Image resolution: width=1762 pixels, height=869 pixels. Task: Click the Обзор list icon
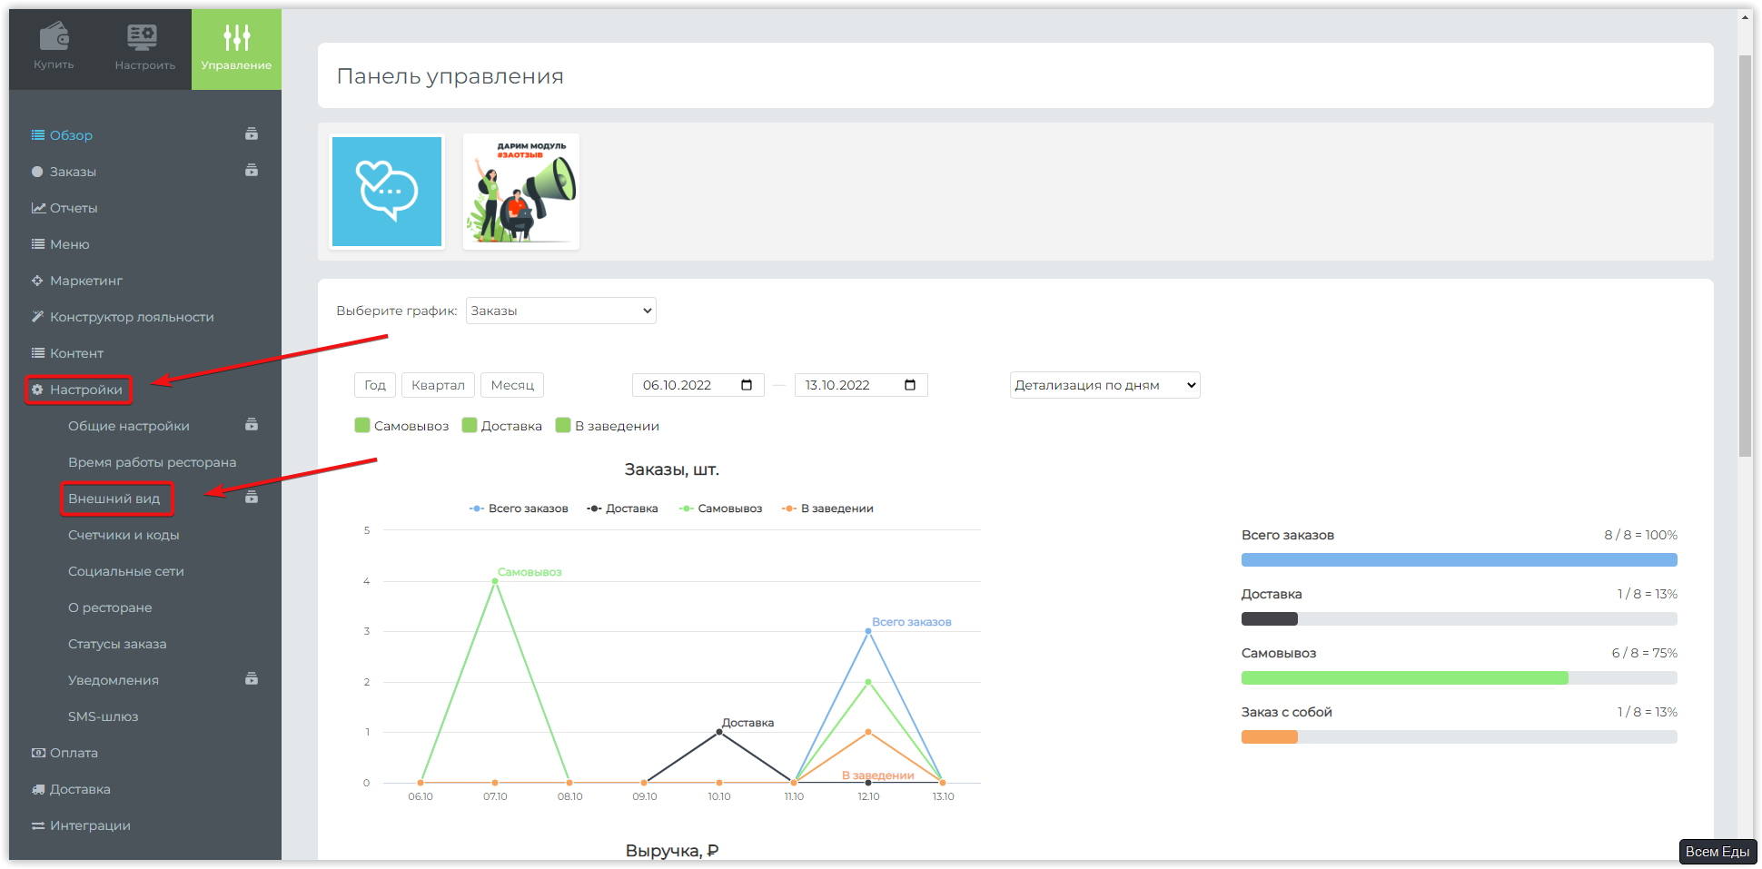tap(38, 135)
